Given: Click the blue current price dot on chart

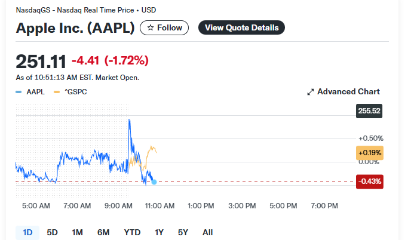Looking at the screenshot, I should (154, 181).
